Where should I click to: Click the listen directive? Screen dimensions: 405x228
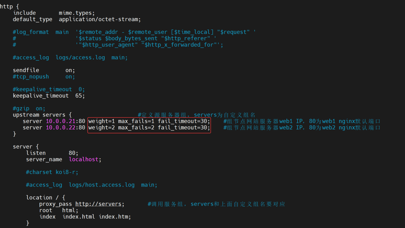pyautogui.click(x=36, y=153)
